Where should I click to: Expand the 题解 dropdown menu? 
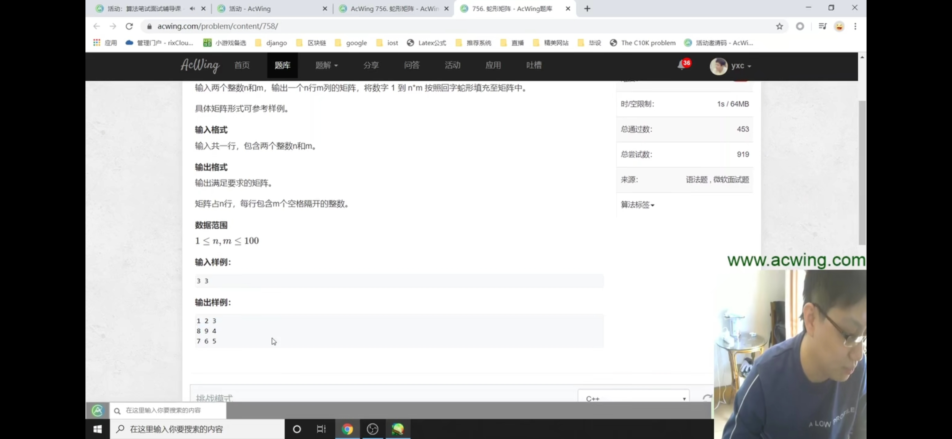[x=326, y=65]
